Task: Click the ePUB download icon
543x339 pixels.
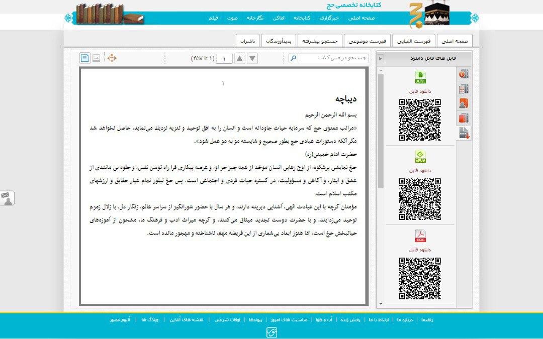Action: pyautogui.click(x=420, y=157)
